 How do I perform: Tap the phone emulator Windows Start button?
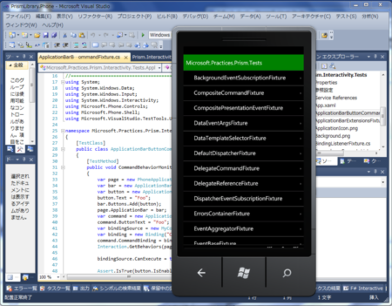click(244, 273)
